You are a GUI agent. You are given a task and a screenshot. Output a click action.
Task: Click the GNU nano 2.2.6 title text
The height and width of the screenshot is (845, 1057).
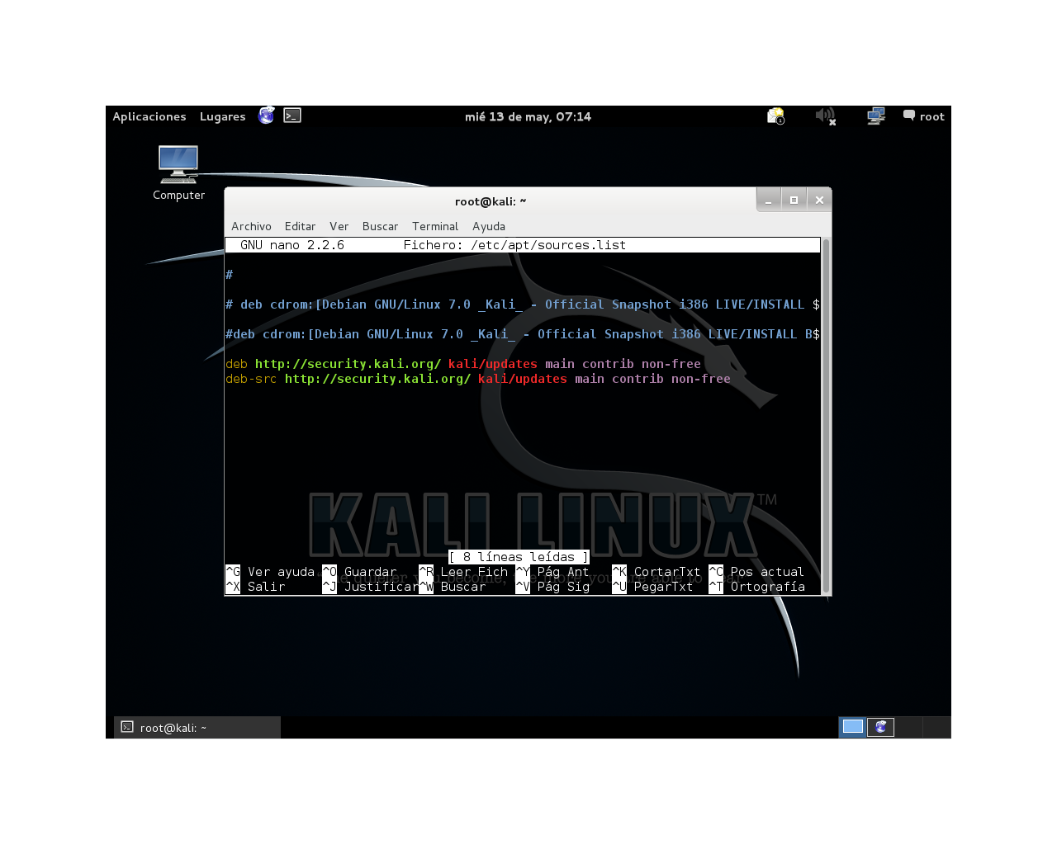(292, 245)
